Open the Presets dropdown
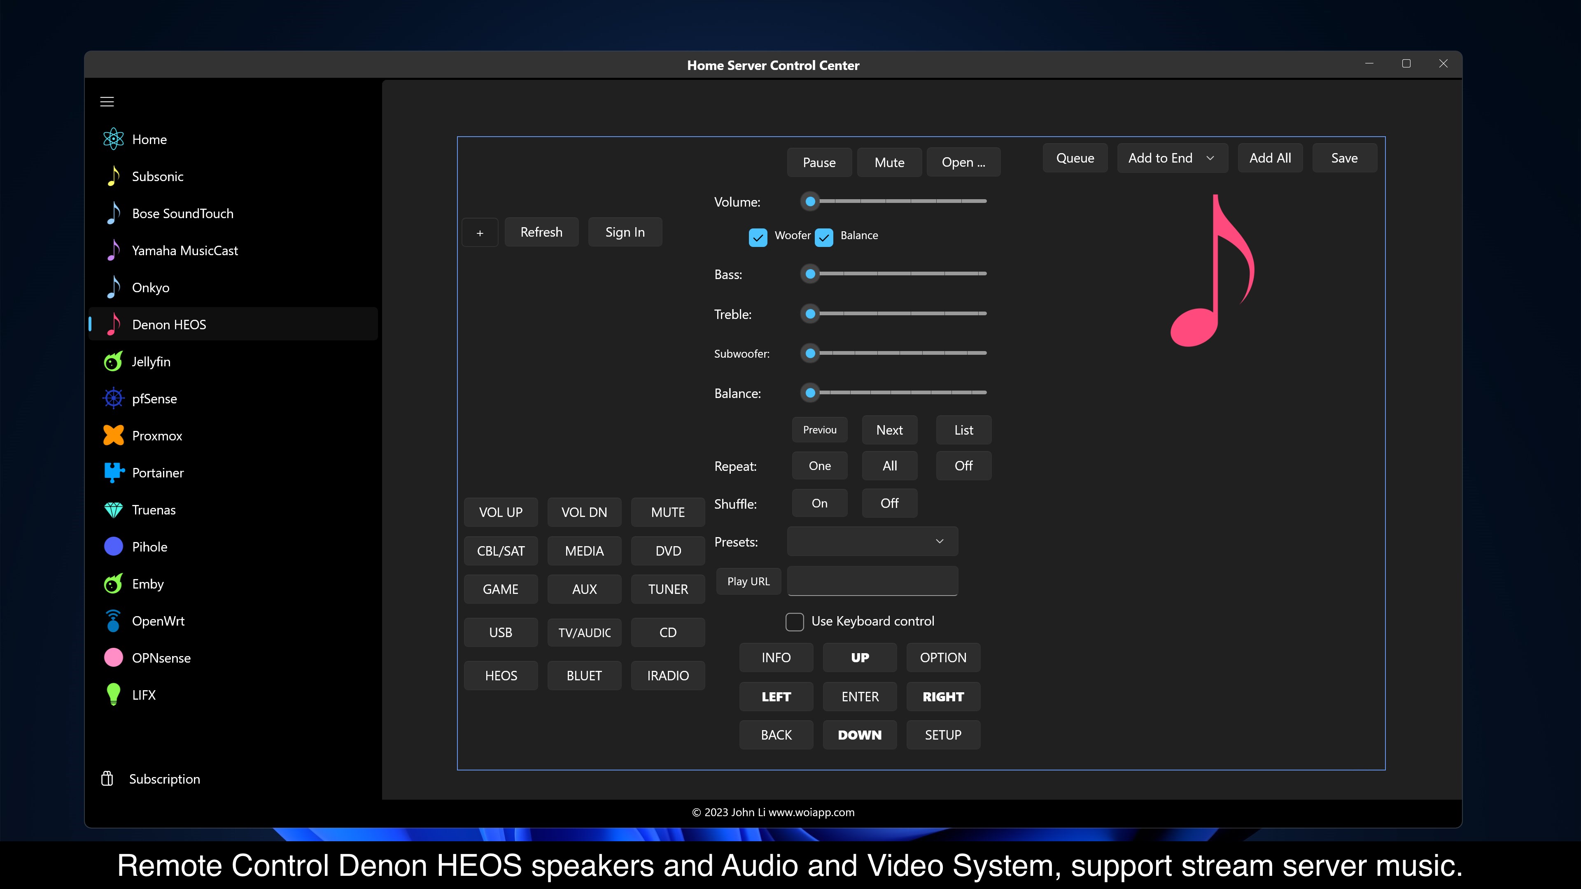The image size is (1581, 889). coord(872,541)
